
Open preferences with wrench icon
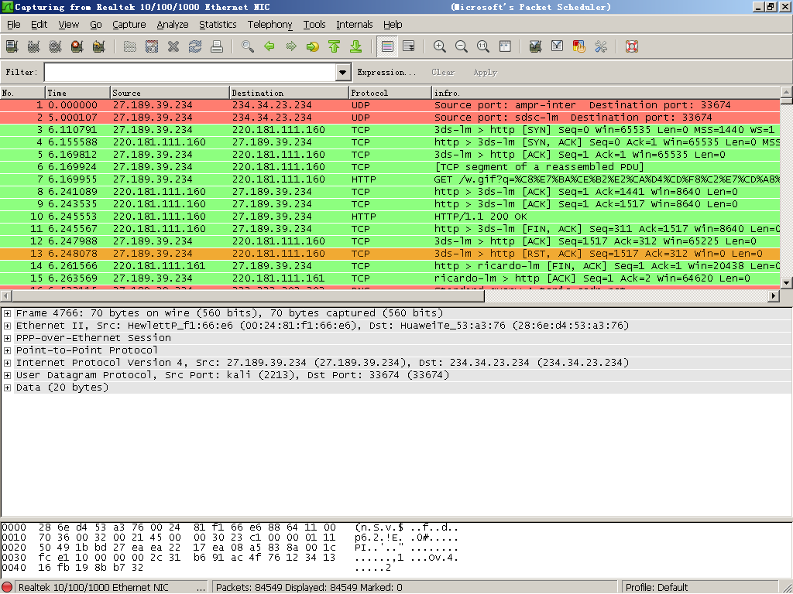(x=601, y=47)
